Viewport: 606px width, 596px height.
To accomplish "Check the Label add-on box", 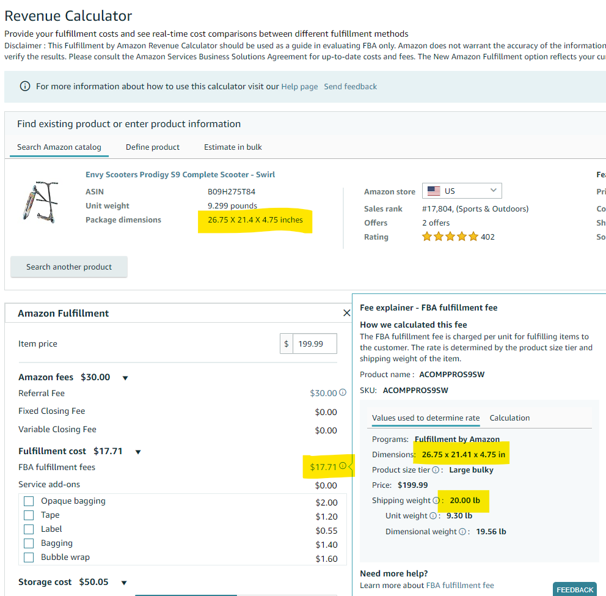I will tap(29, 529).
